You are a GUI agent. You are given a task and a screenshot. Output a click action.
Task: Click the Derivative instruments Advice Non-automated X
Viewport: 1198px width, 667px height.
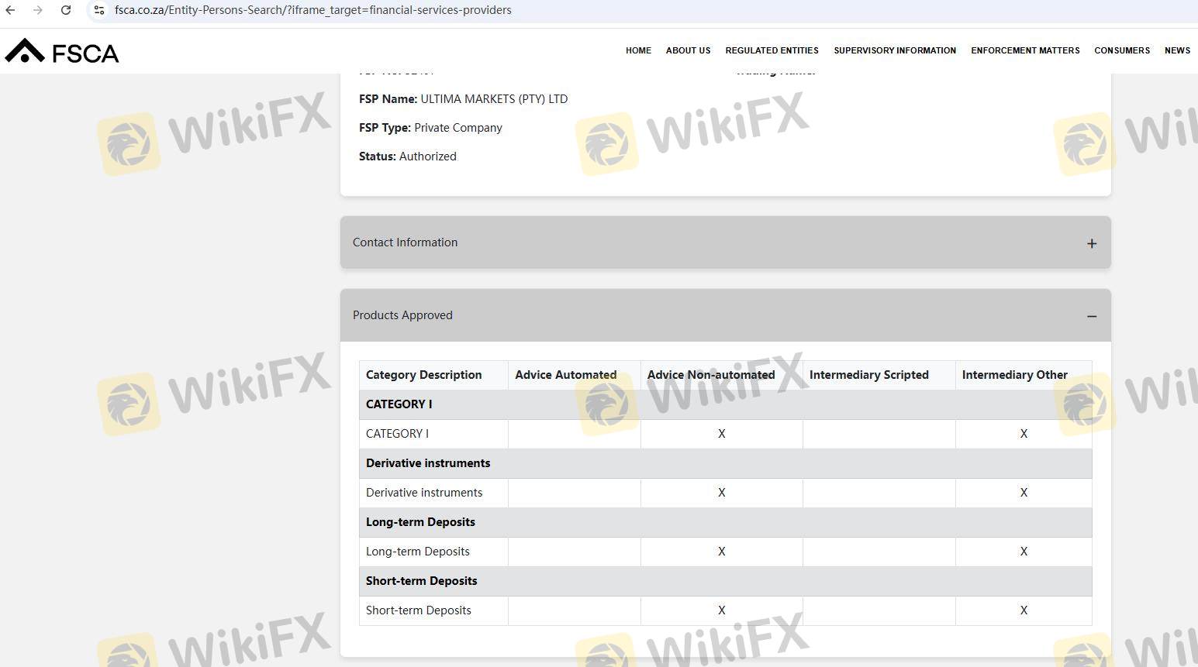click(x=721, y=493)
